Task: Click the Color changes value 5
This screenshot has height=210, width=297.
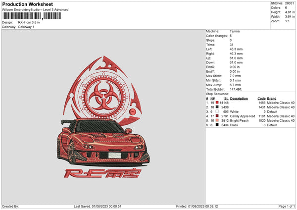Action: (x=231, y=36)
